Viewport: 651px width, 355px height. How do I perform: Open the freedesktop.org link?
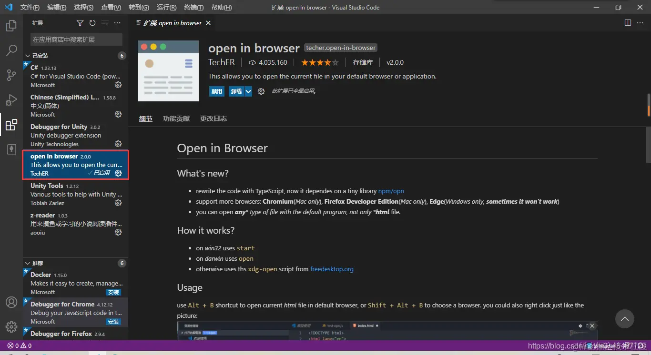click(x=332, y=269)
